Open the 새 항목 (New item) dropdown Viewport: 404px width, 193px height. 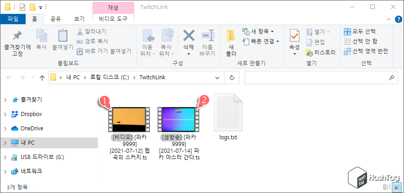point(258,32)
